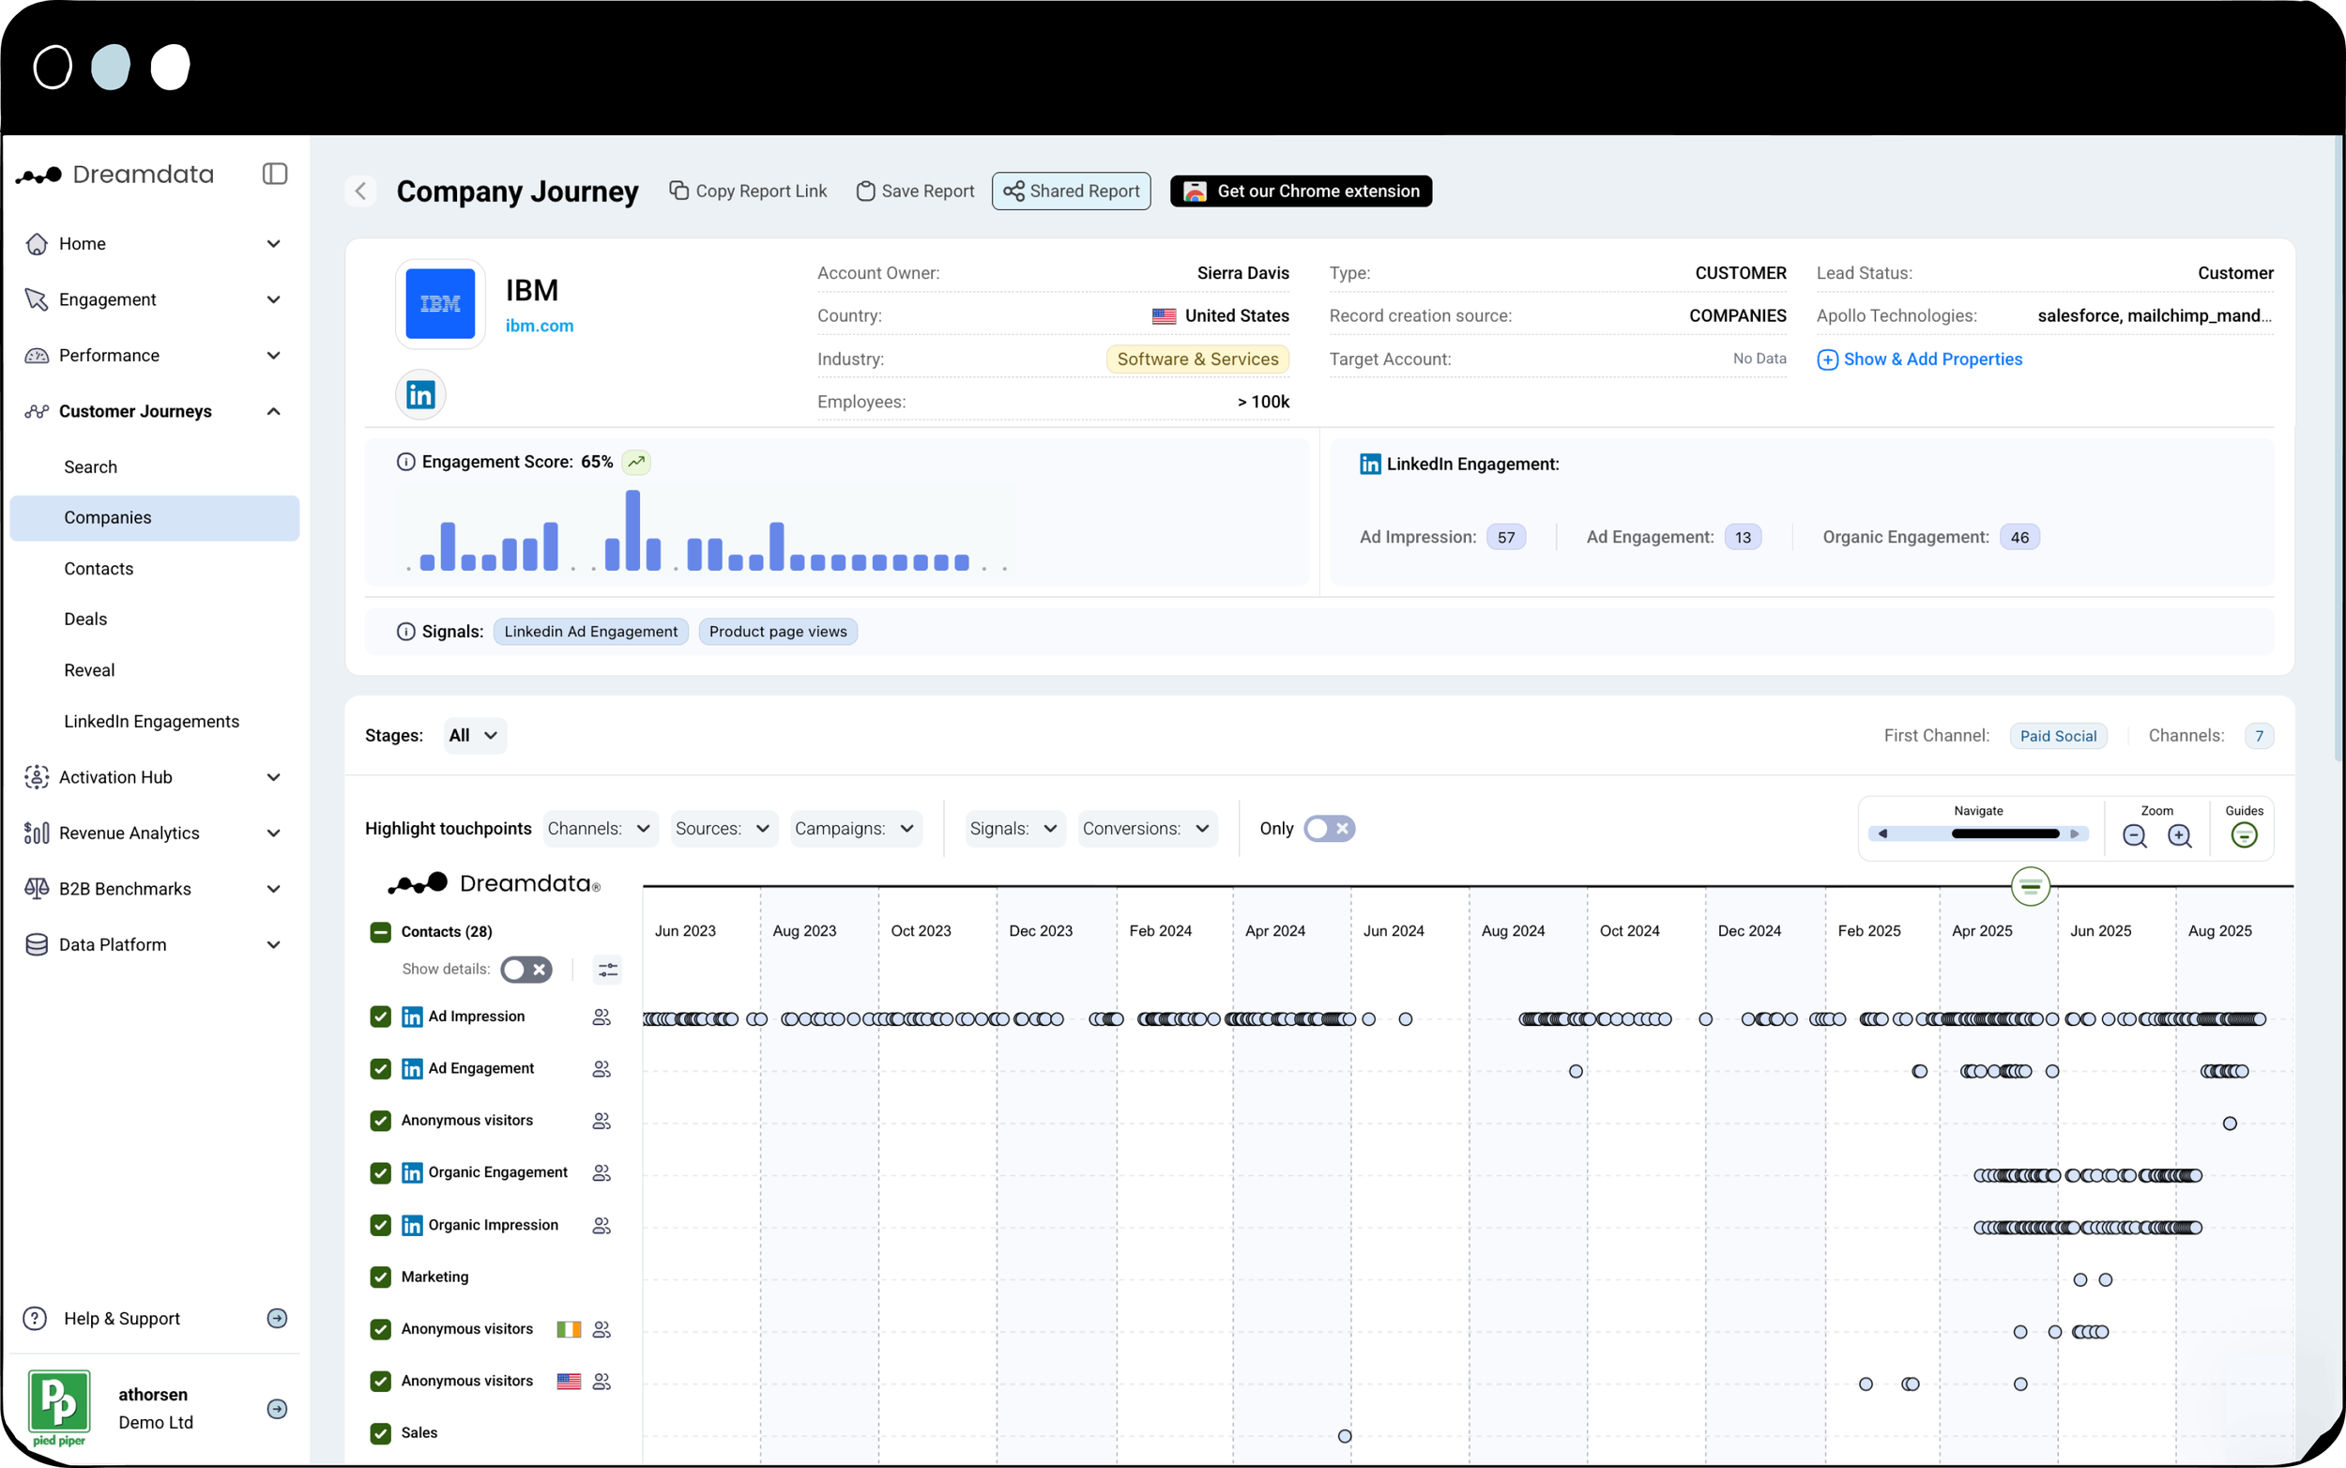The width and height of the screenshot is (2346, 1468).
Task: Click people icon next to Ad Engagement
Action: (x=602, y=1069)
